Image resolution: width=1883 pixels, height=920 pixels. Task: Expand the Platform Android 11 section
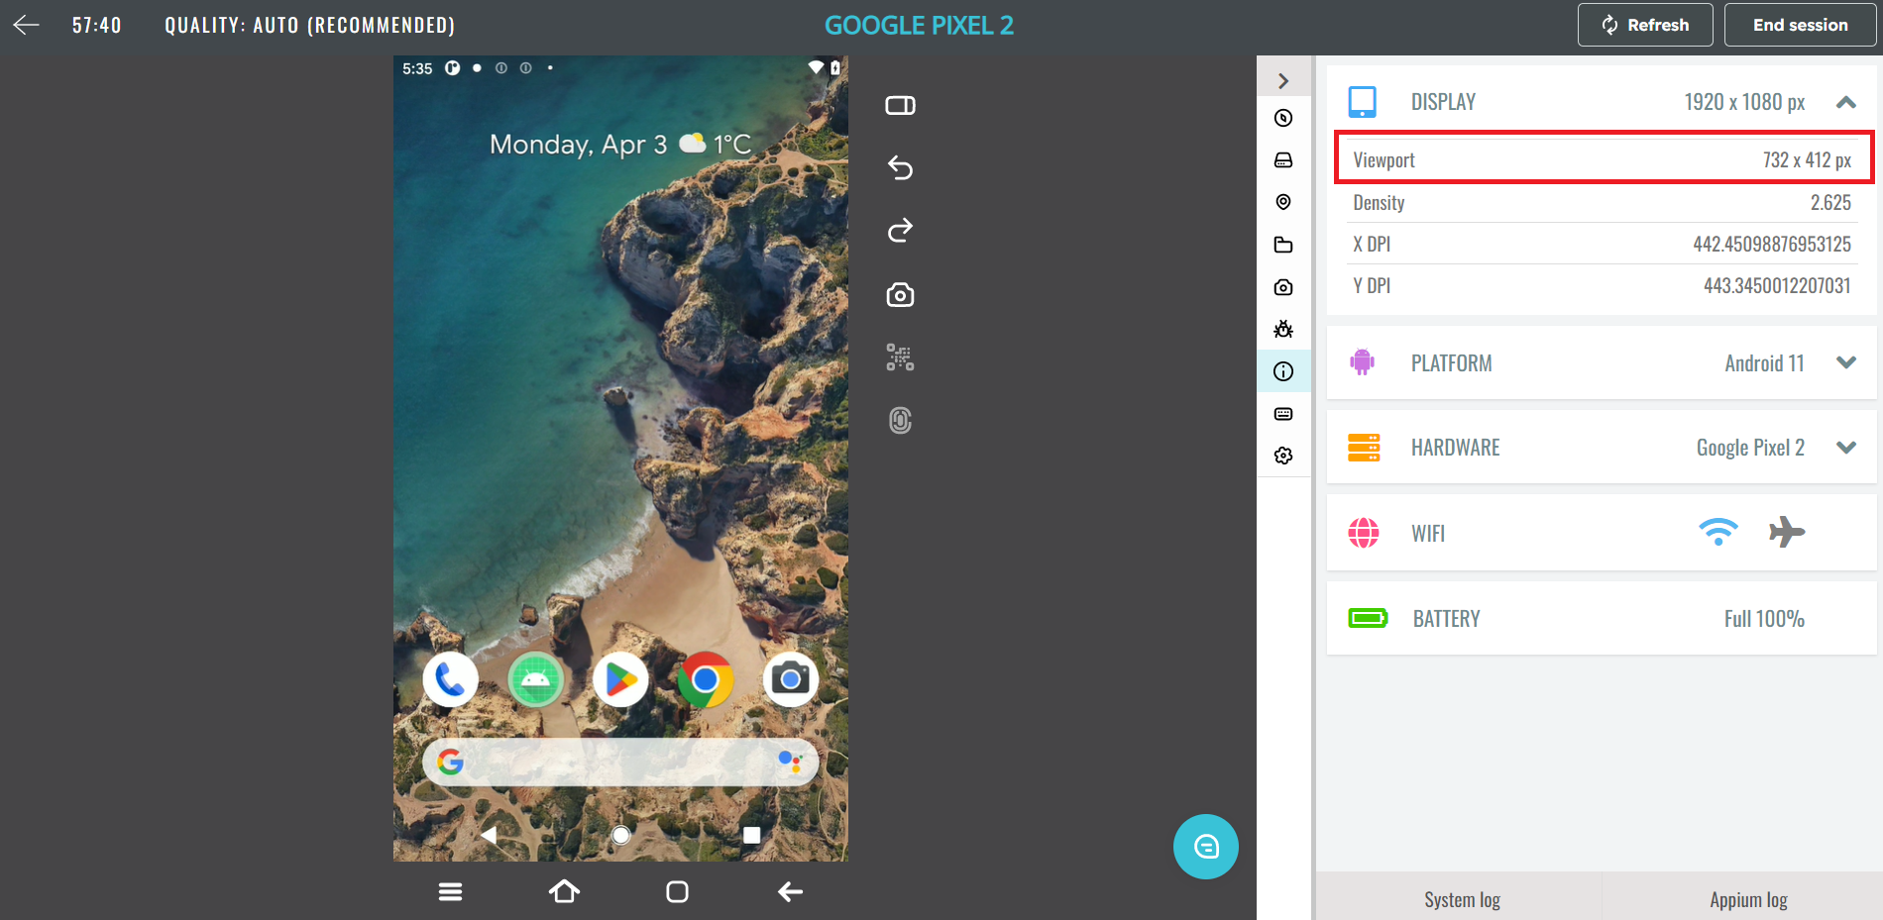click(x=1845, y=363)
